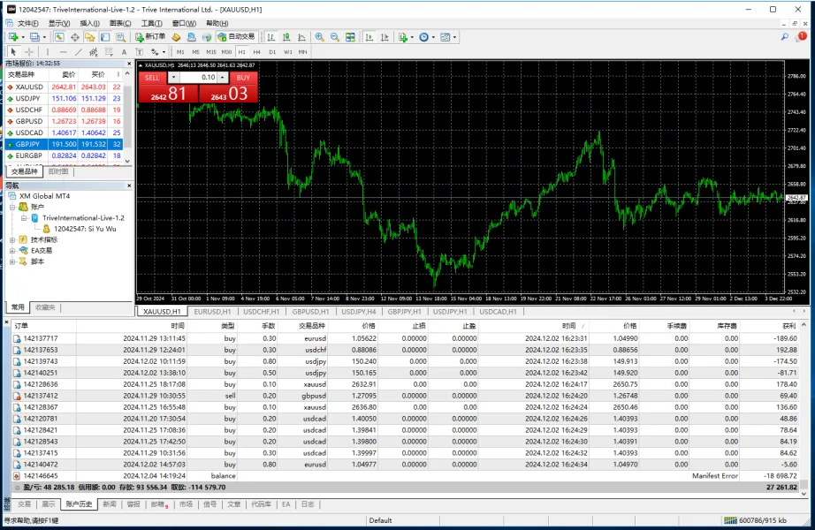Viewport: 815px width, 530px height.
Task: Open the 图表(C) menu
Action: tap(120, 23)
